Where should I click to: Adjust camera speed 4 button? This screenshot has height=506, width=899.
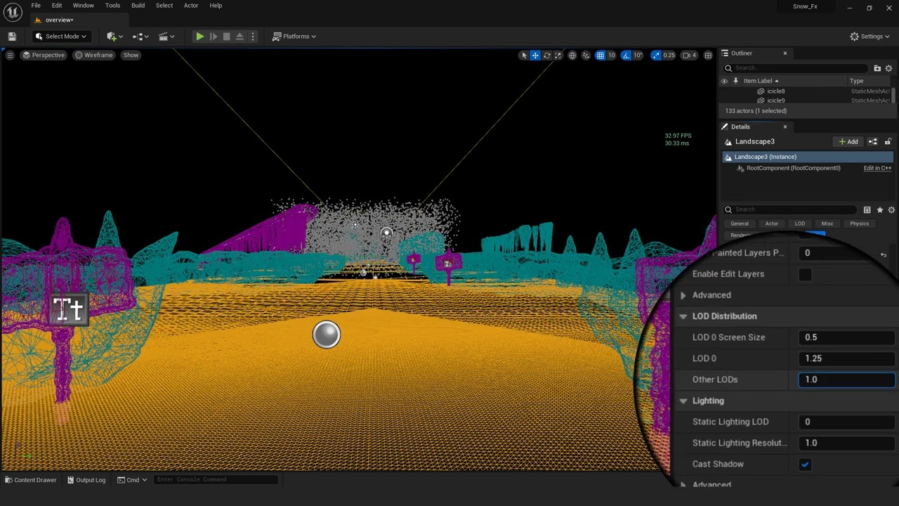coord(690,56)
